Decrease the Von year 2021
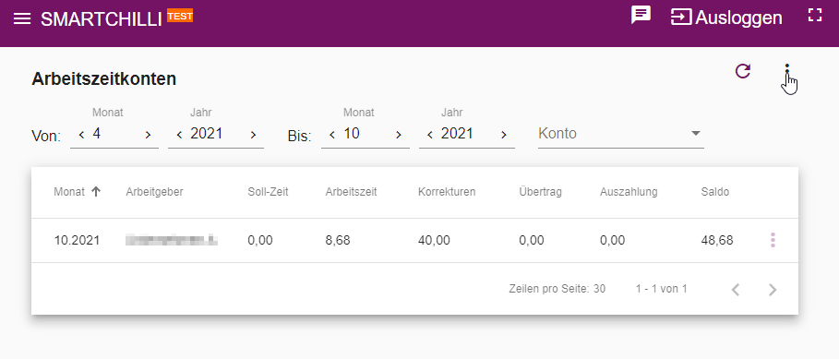The width and height of the screenshot is (839, 359). tap(179, 136)
